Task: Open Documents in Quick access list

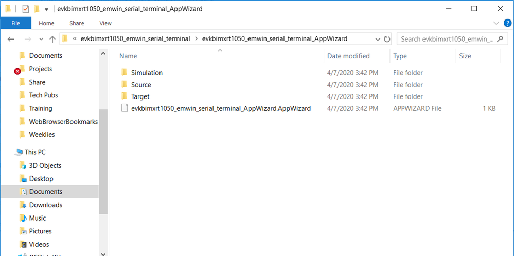Action: click(46, 55)
